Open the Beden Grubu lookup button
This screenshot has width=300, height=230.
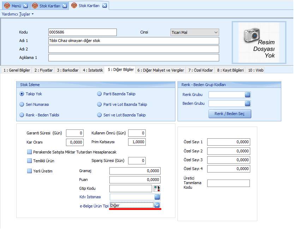[247, 103]
